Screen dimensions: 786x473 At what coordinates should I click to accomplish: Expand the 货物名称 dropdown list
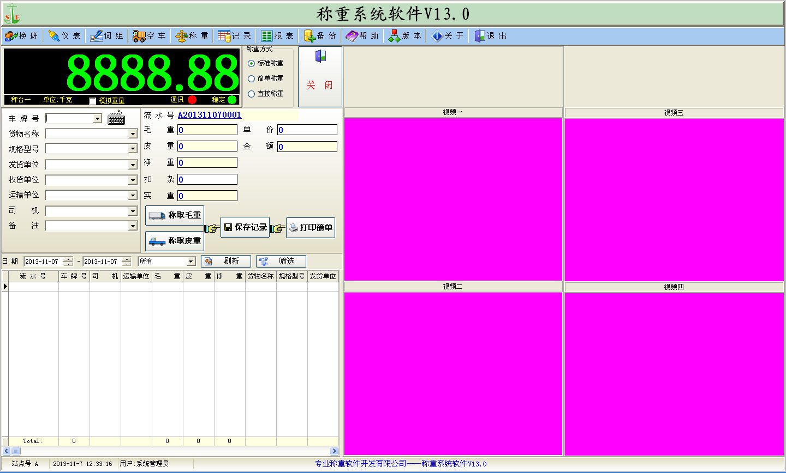[x=133, y=134]
